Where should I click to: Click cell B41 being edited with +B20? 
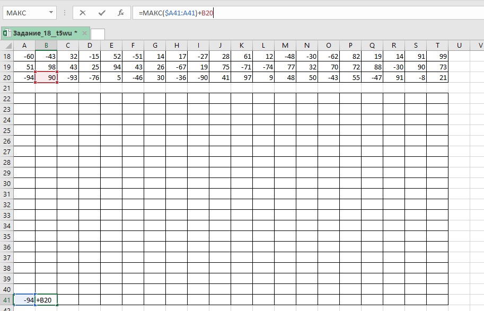coord(46,300)
